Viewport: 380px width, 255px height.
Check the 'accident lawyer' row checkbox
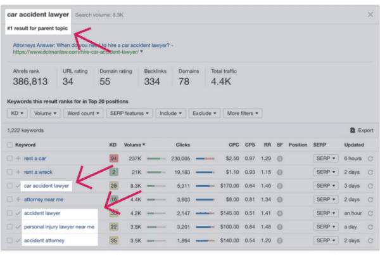click(9, 213)
